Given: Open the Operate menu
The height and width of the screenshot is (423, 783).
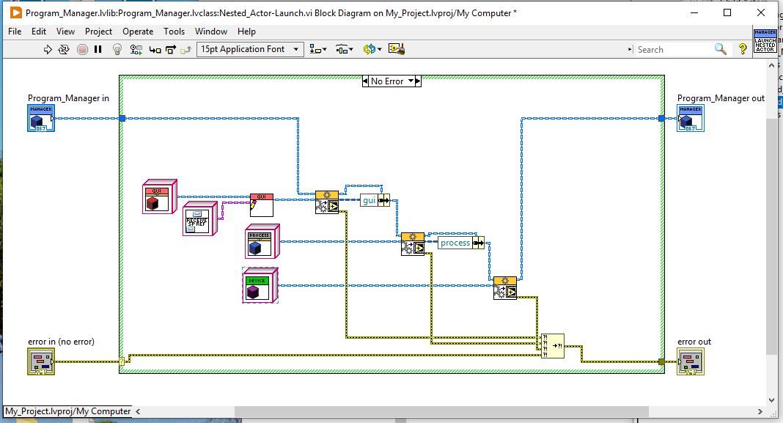Looking at the screenshot, I should pos(138,32).
